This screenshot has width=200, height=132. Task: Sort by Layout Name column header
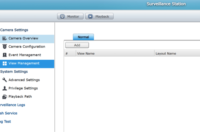[x=177, y=53]
